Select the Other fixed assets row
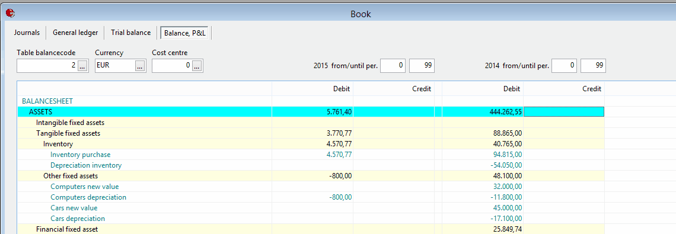 (310, 176)
